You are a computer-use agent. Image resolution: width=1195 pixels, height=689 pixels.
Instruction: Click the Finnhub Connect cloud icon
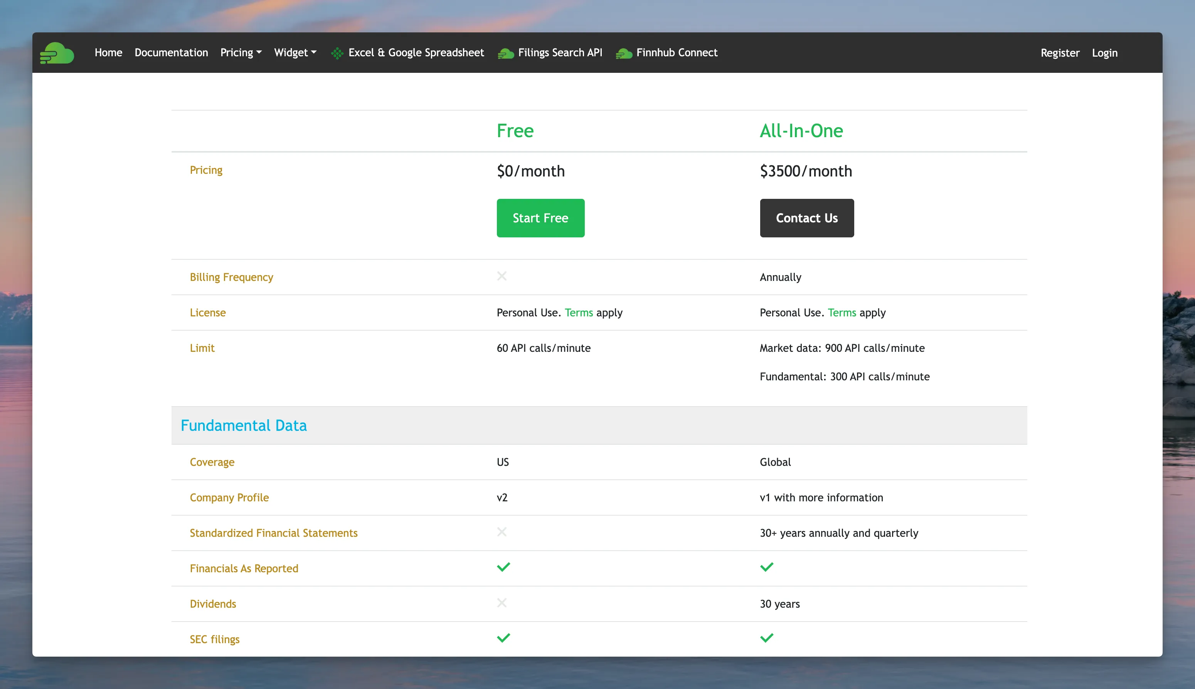(624, 54)
